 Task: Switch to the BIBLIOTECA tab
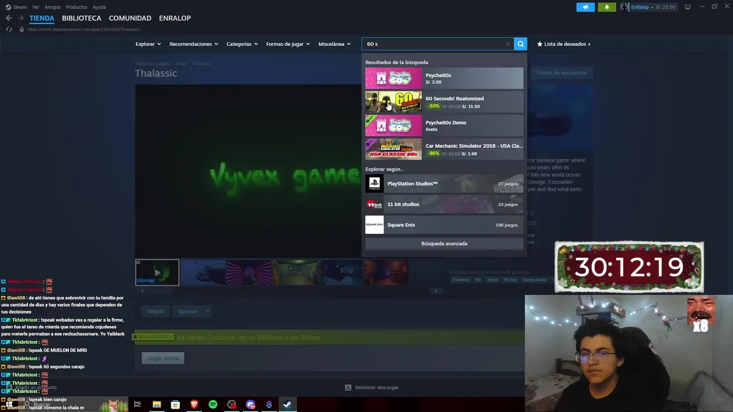click(81, 18)
